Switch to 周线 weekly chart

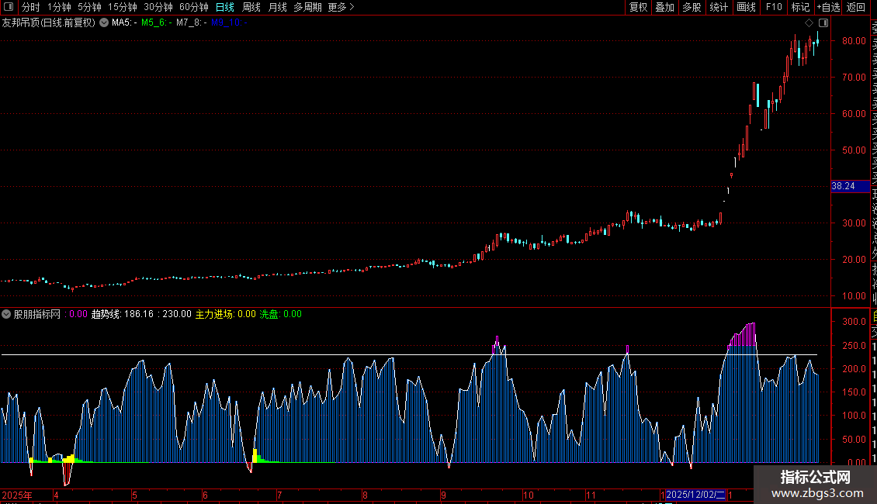[x=251, y=7]
